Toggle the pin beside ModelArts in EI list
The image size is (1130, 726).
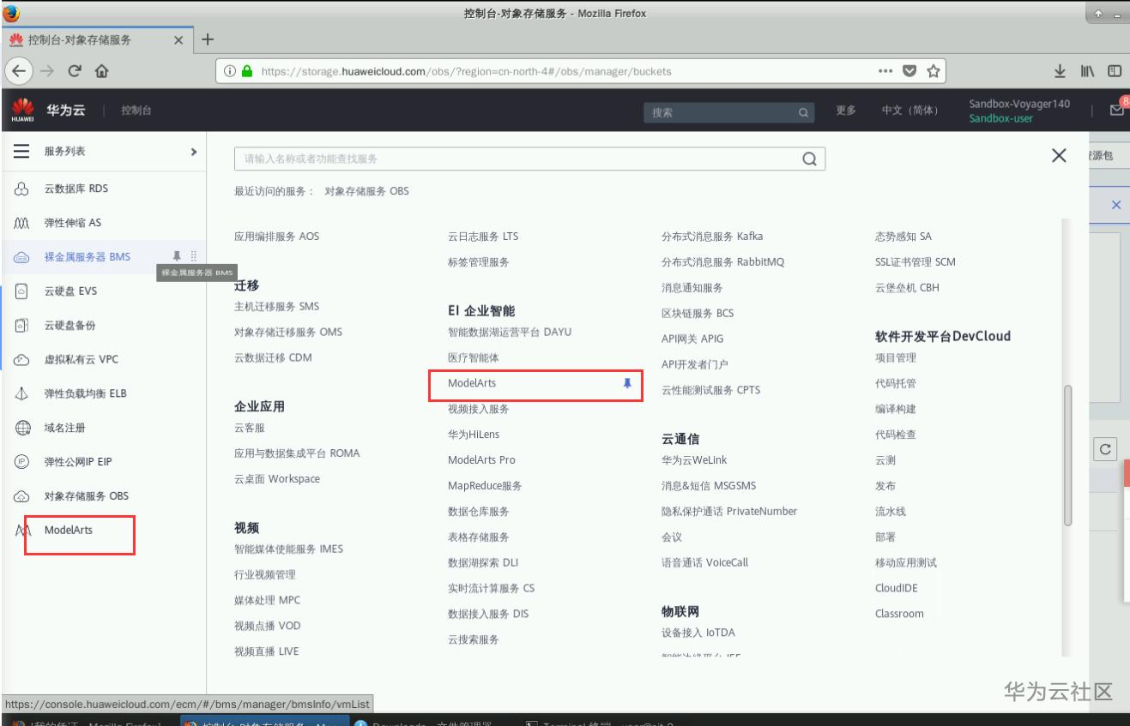coord(627,384)
